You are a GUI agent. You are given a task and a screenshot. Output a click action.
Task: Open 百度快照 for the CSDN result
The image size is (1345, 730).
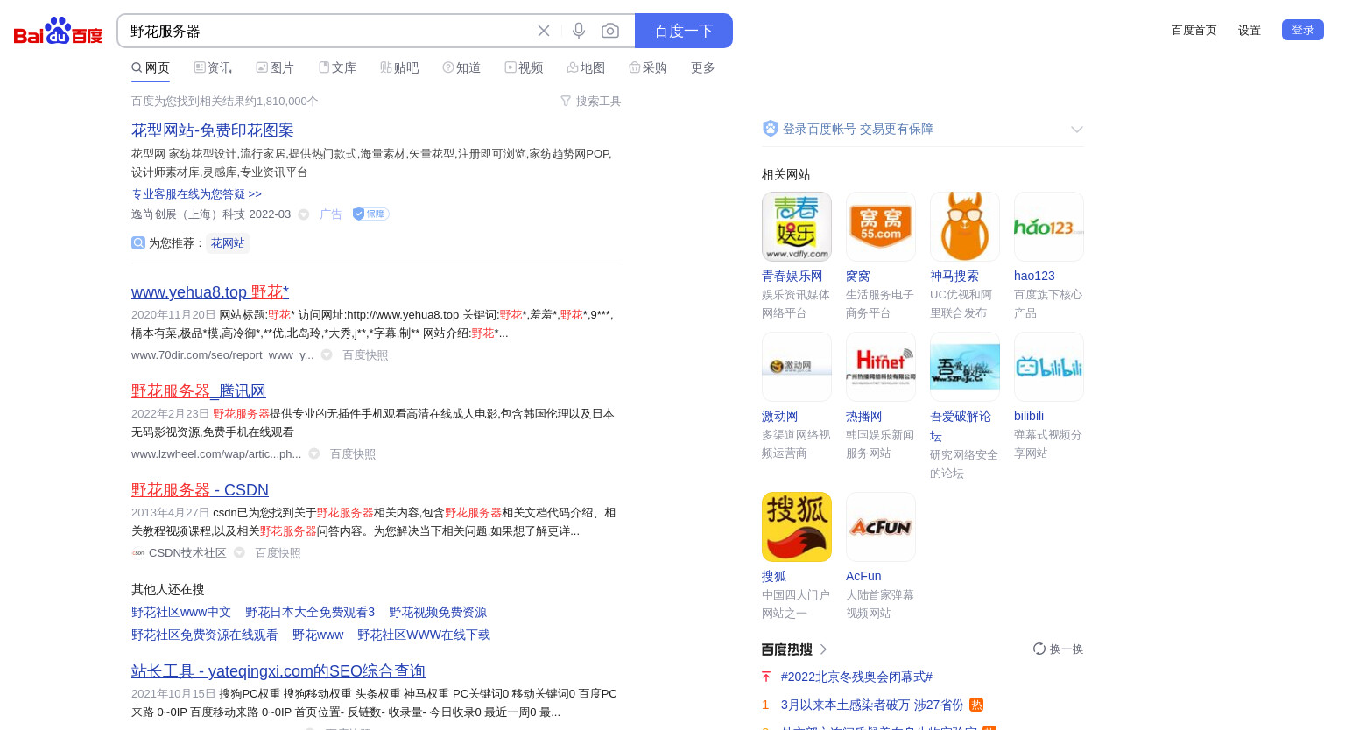click(278, 552)
